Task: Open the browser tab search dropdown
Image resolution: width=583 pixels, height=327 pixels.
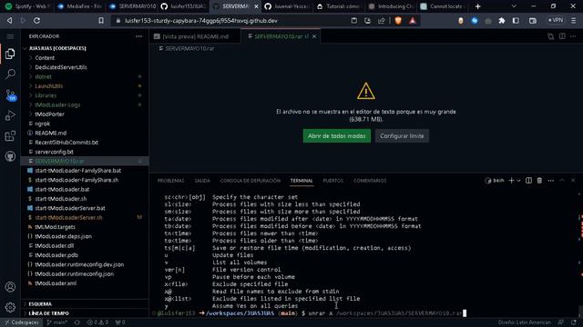Action: 514,6
